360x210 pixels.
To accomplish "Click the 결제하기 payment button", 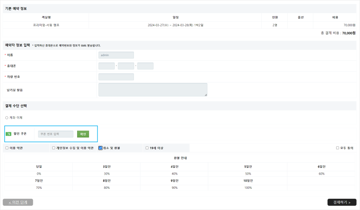I will [x=342, y=202].
